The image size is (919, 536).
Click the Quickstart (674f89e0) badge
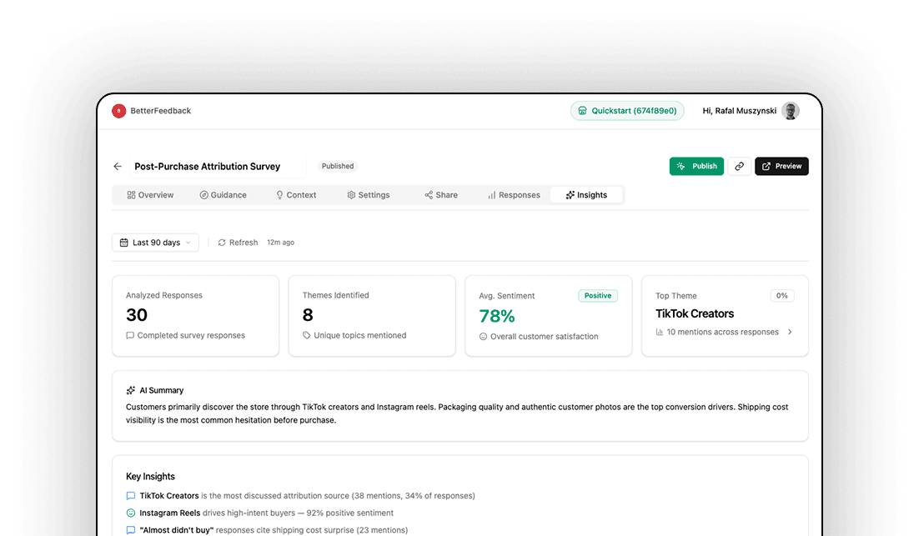[x=627, y=111]
